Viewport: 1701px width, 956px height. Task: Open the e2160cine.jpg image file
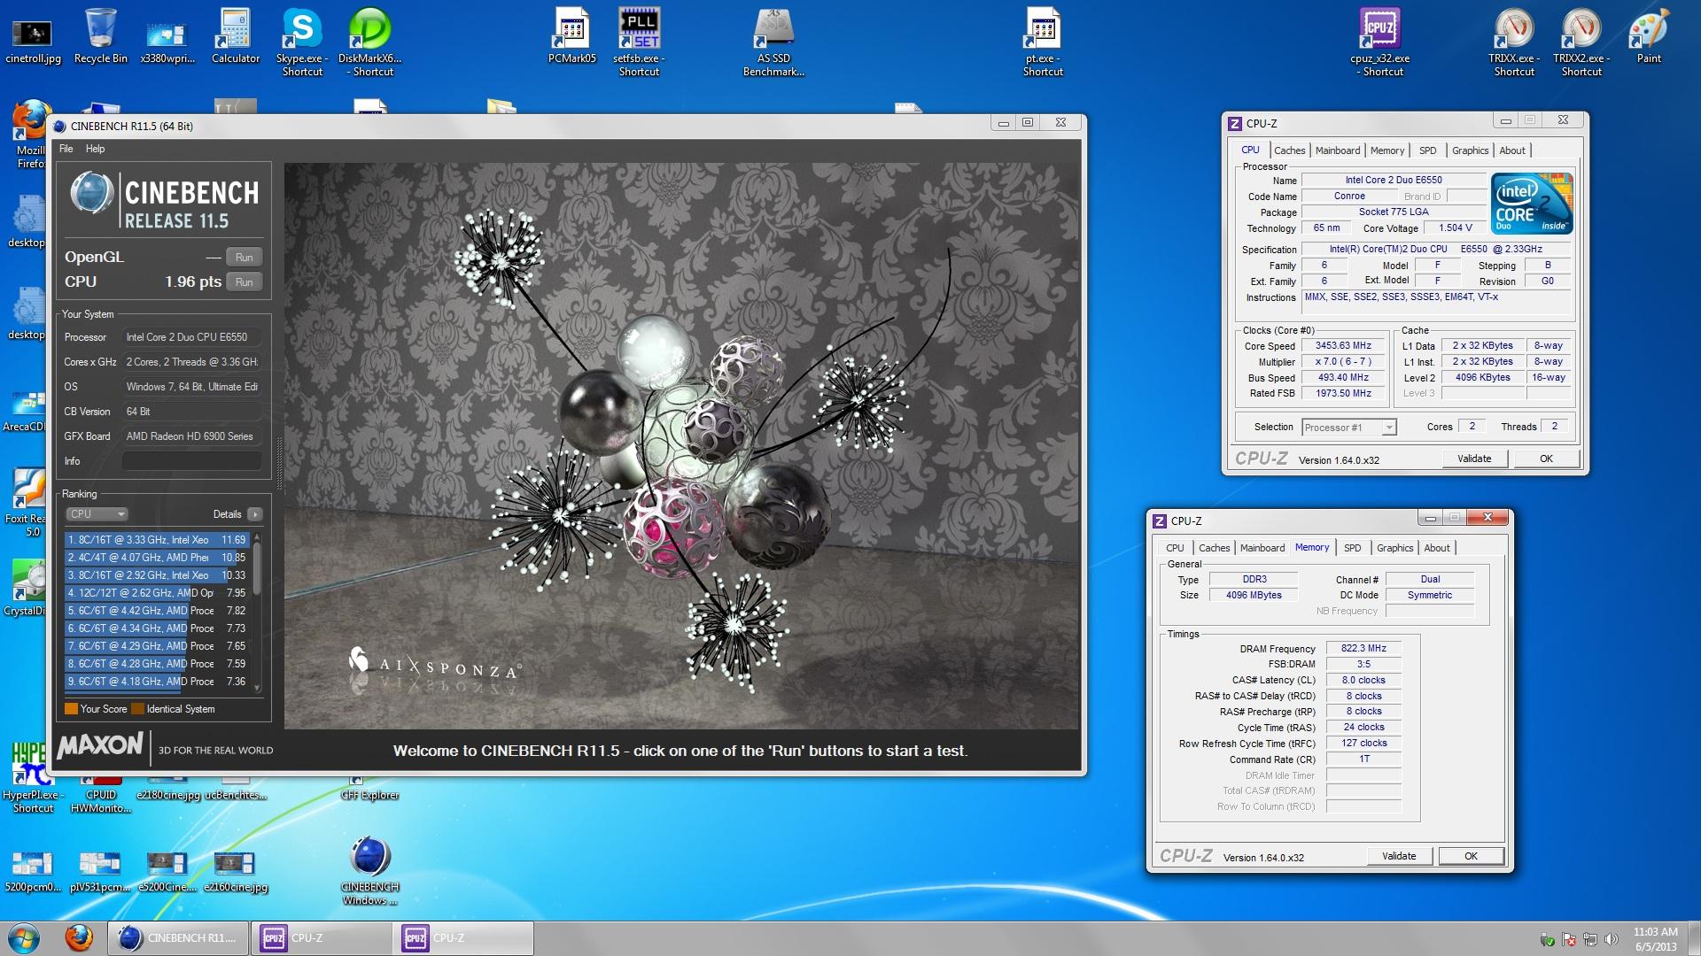click(x=235, y=871)
